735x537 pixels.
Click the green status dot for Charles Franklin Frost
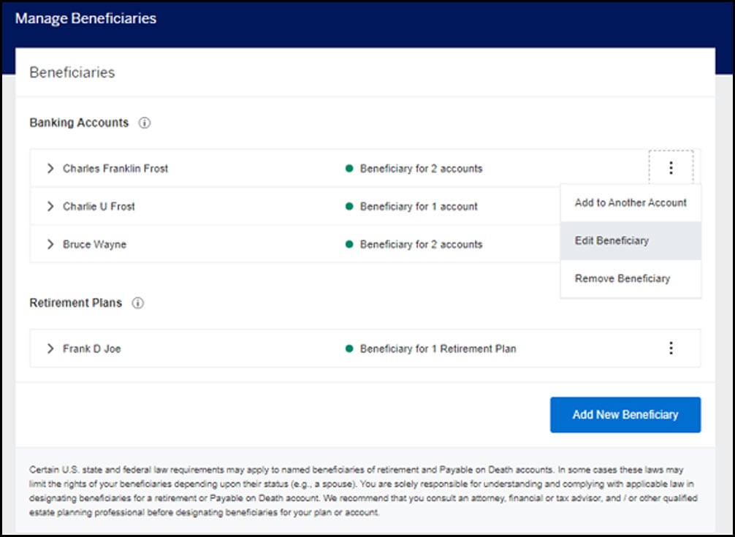click(349, 169)
